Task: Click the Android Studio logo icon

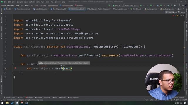Action: coord(2,2)
